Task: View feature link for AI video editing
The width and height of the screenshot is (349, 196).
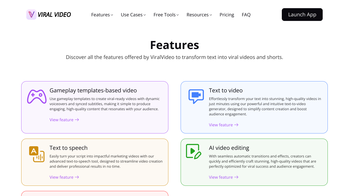Action: tap(224, 177)
